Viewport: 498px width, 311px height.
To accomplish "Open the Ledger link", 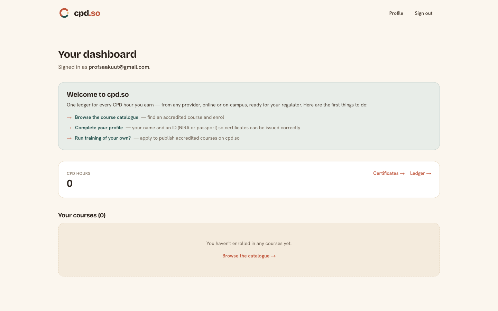I will coord(421,173).
